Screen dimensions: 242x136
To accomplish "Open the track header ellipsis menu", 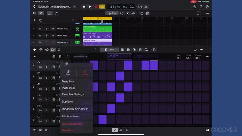I will pos(79,20).
